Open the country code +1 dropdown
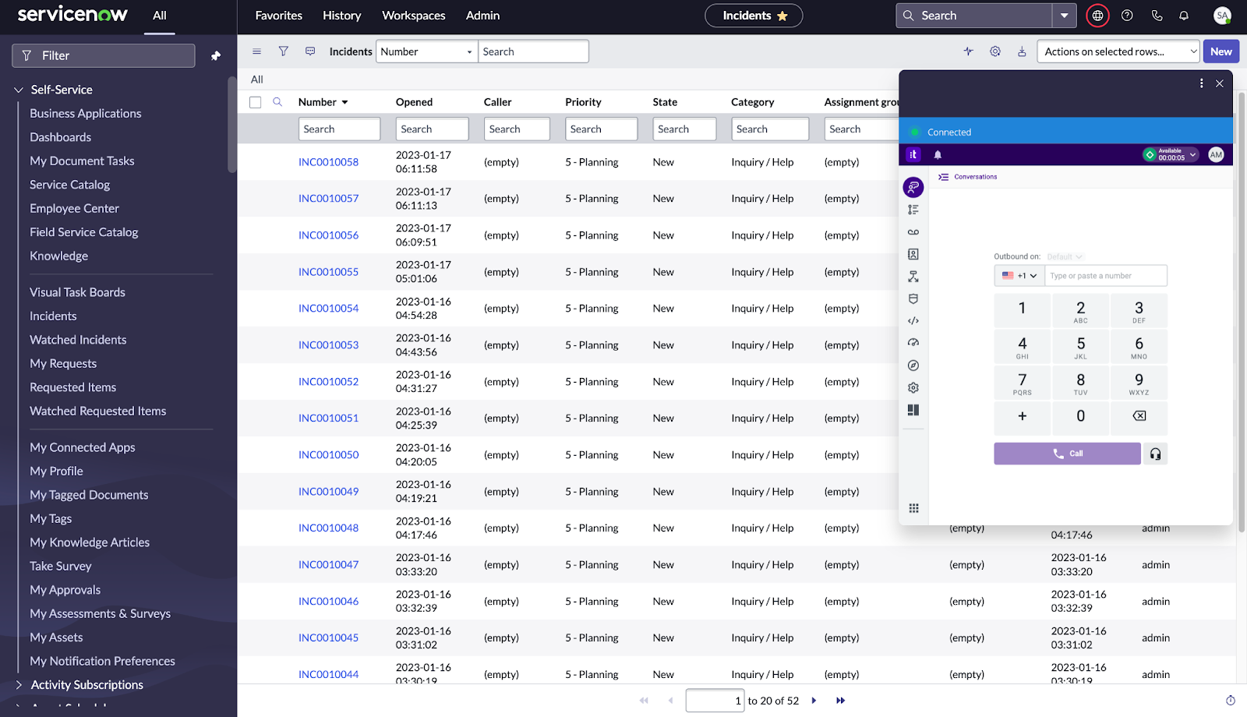 pos(1019,275)
